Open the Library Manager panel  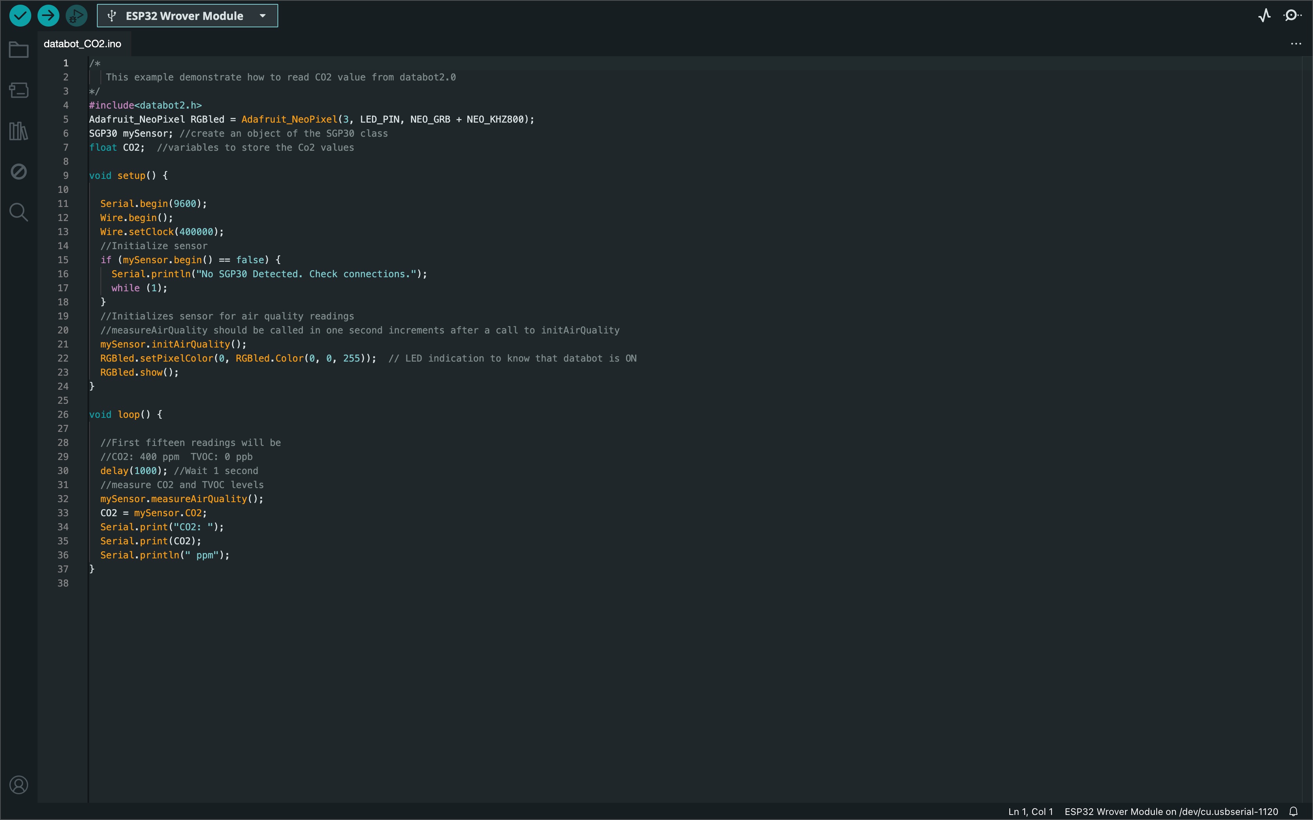click(x=19, y=131)
